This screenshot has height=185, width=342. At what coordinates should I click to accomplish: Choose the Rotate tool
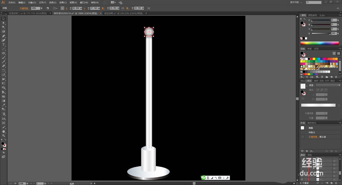click(3, 71)
